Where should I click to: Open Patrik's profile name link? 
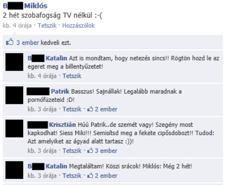point(48,91)
